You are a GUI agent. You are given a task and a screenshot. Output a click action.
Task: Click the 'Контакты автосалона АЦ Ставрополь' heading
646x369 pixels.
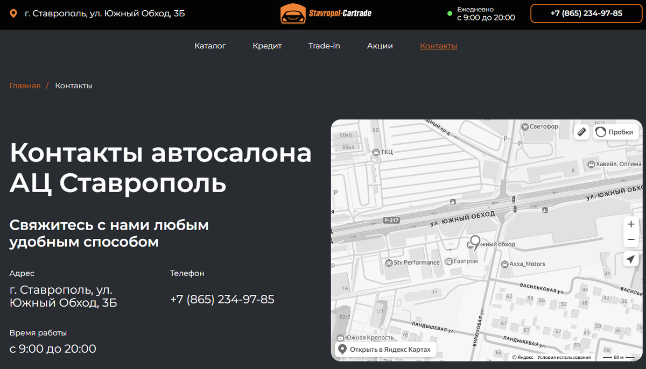(160, 167)
